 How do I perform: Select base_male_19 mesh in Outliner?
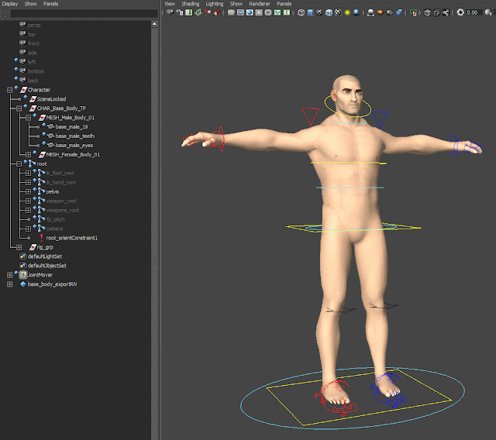click(71, 127)
